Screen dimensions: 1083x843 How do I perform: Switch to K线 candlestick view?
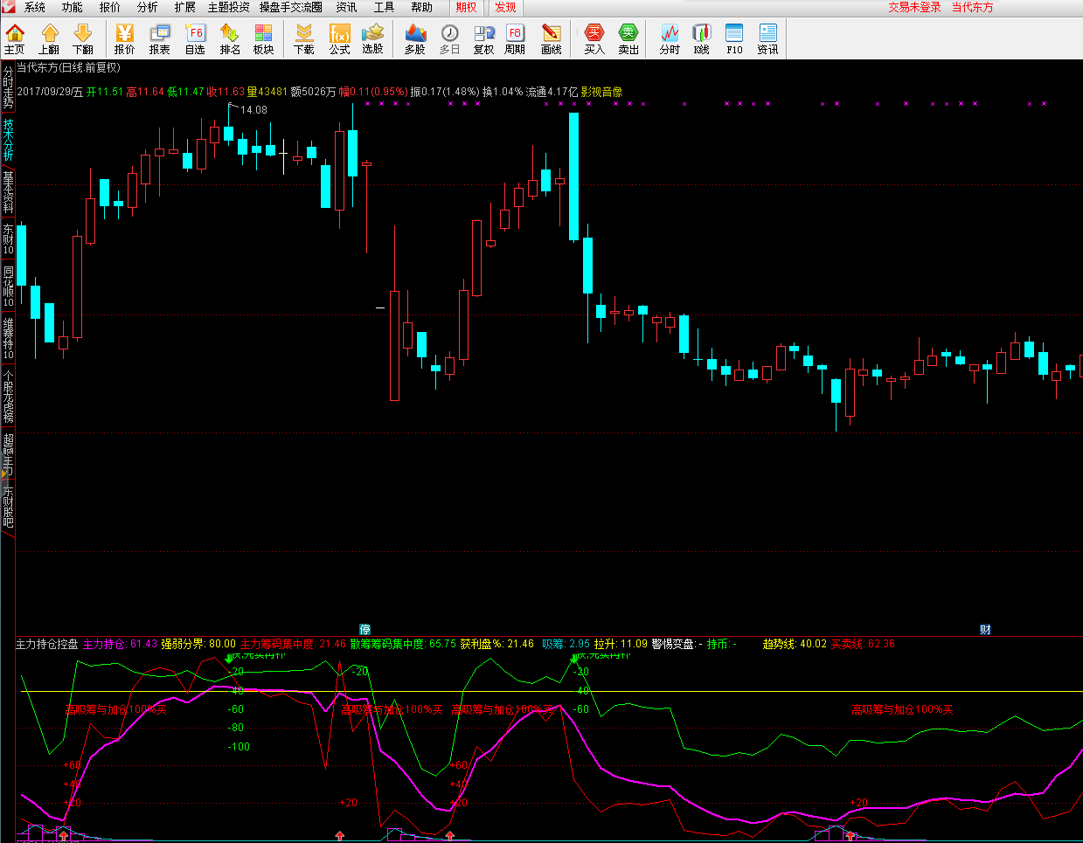702,38
